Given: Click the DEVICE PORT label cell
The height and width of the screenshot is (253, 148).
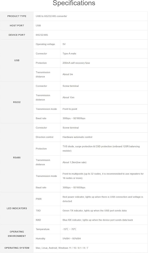Looking at the screenshot, I should 17,35.
